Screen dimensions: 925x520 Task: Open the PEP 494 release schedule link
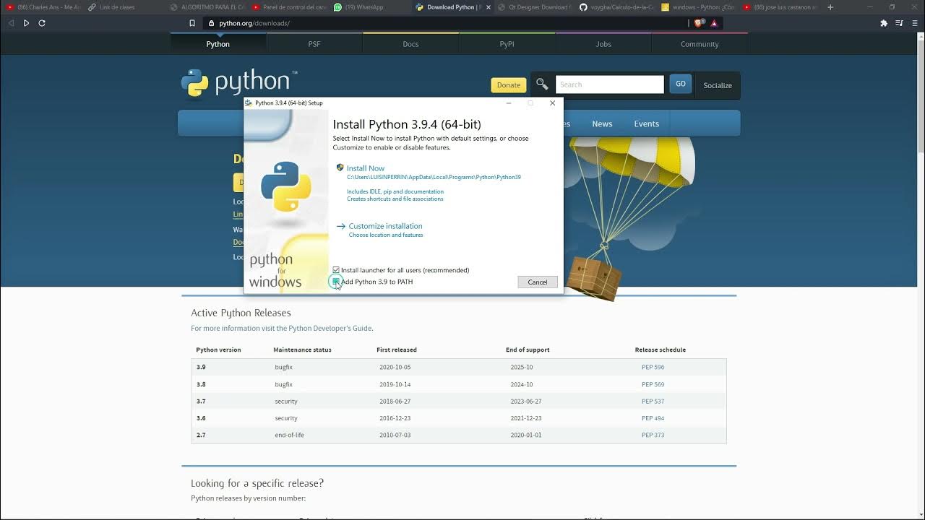click(x=653, y=418)
